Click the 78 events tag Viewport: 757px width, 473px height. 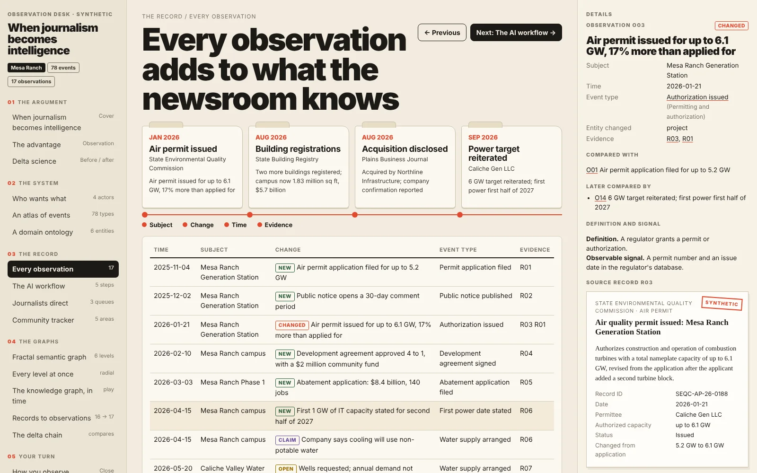tap(63, 68)
